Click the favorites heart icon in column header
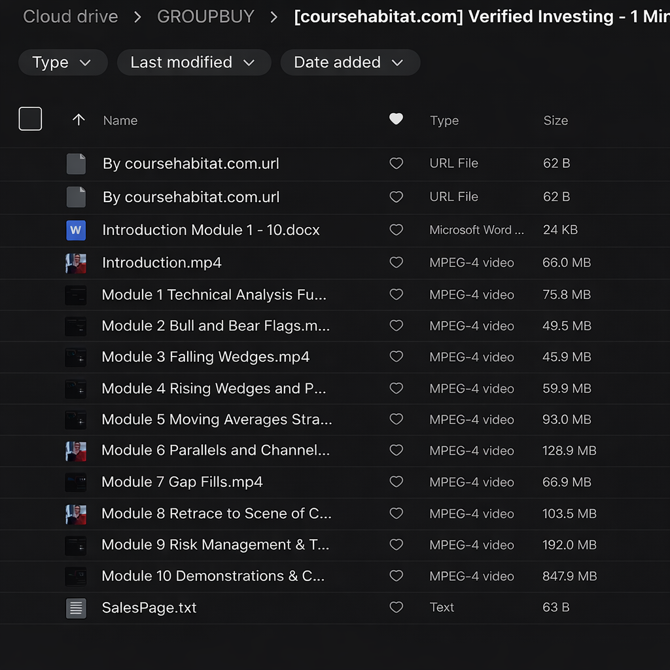The height and width of the screenshot is (670, 670). click(396, 119)
